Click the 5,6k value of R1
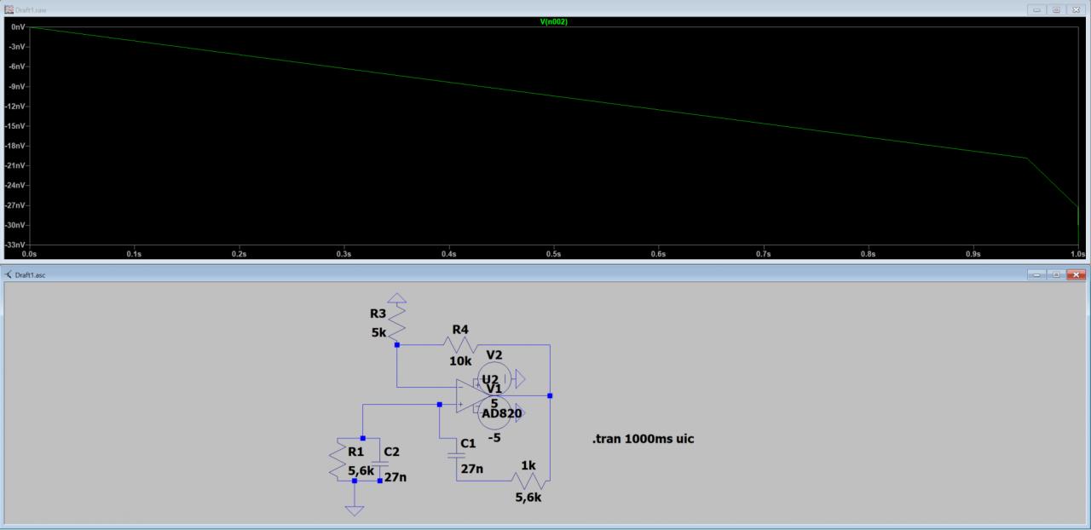Image resolution: width=1091 pixels, height=530 pixels. [361, 470]
